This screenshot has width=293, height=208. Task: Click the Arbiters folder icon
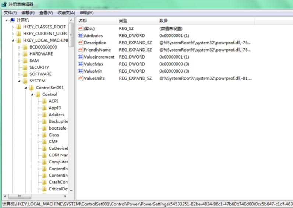pyautogui.click(x=44, y=114)
